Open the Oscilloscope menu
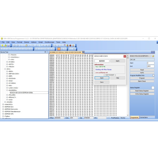Screen dimensions: 158x158 tap(49, 42)
